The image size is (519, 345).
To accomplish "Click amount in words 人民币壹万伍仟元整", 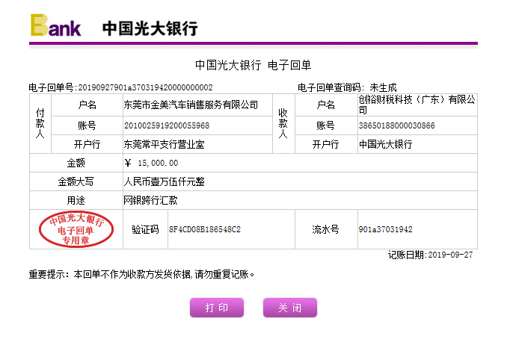I will pos(164,181).
